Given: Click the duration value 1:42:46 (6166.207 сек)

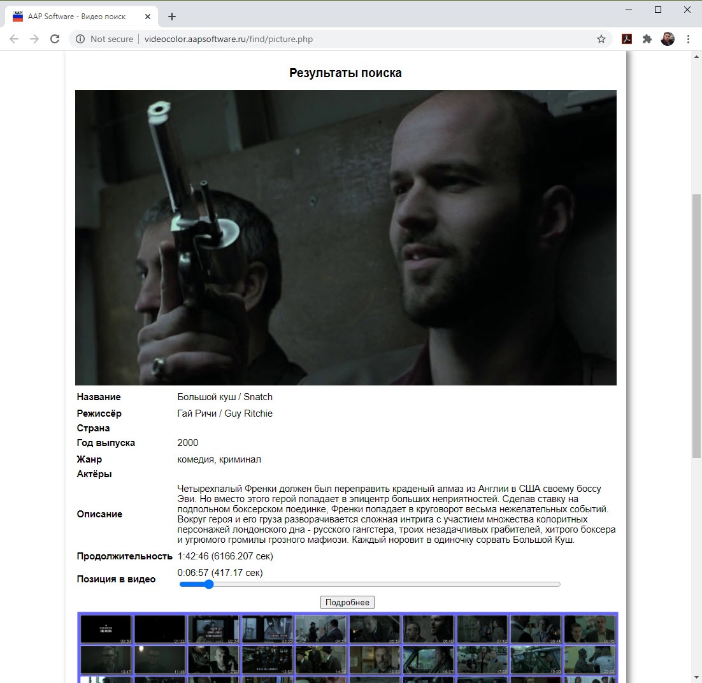Looking at the screenshot, I should point(226,556).
